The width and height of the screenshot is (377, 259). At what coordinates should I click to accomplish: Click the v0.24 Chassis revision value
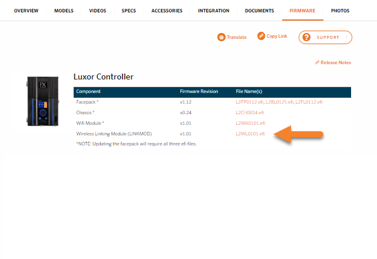pos(186,112)
